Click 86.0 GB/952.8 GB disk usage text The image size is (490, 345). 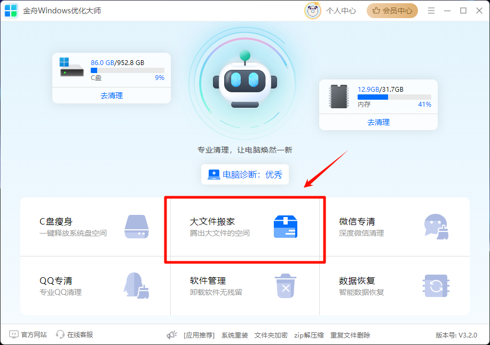pyautogui.click(x=117, y=63)
